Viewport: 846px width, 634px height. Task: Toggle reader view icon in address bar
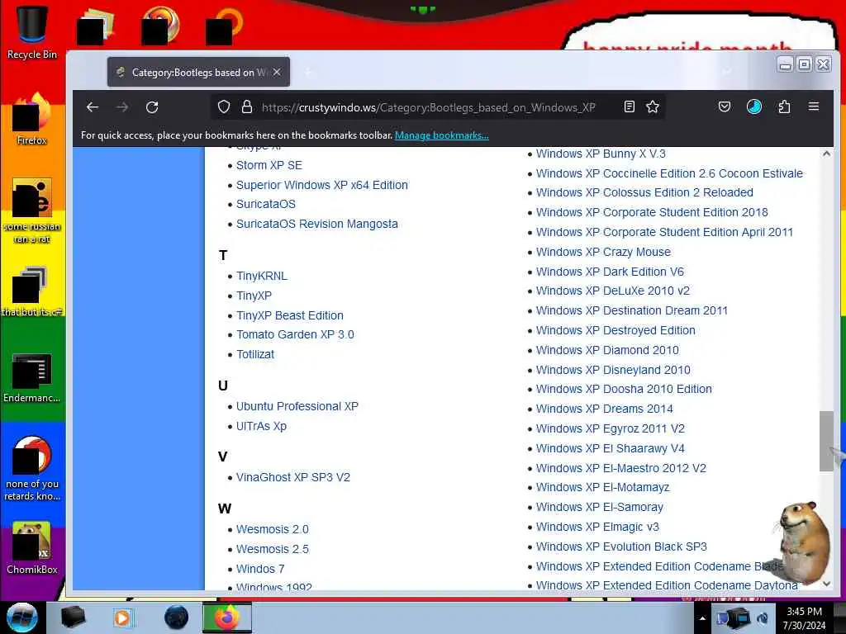click(x=629, y=106)
